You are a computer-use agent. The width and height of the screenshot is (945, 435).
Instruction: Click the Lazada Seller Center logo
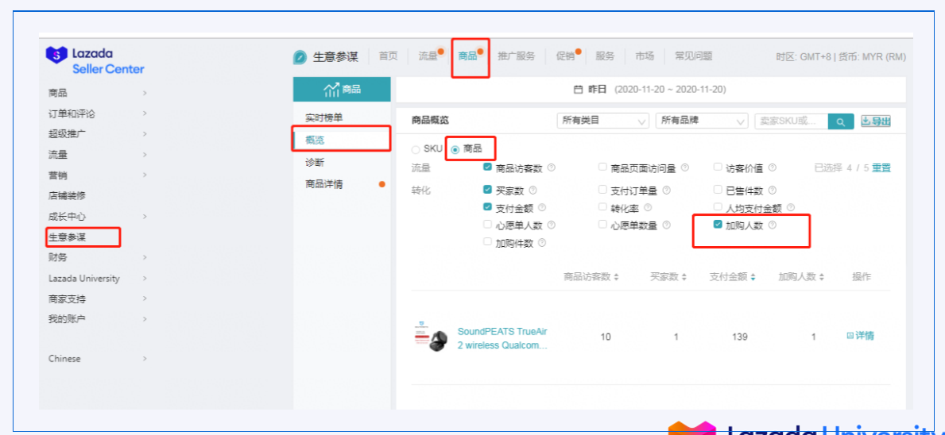click(x=95, y=61)
